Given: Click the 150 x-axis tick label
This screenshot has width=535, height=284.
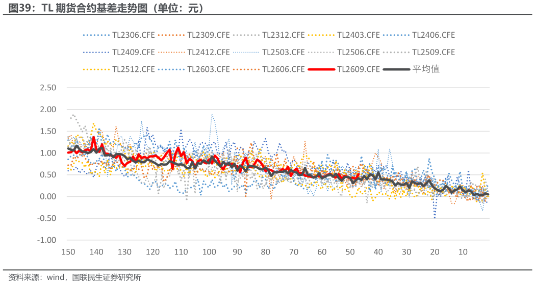Looking at the screenshot, I should tap(68, 252).
